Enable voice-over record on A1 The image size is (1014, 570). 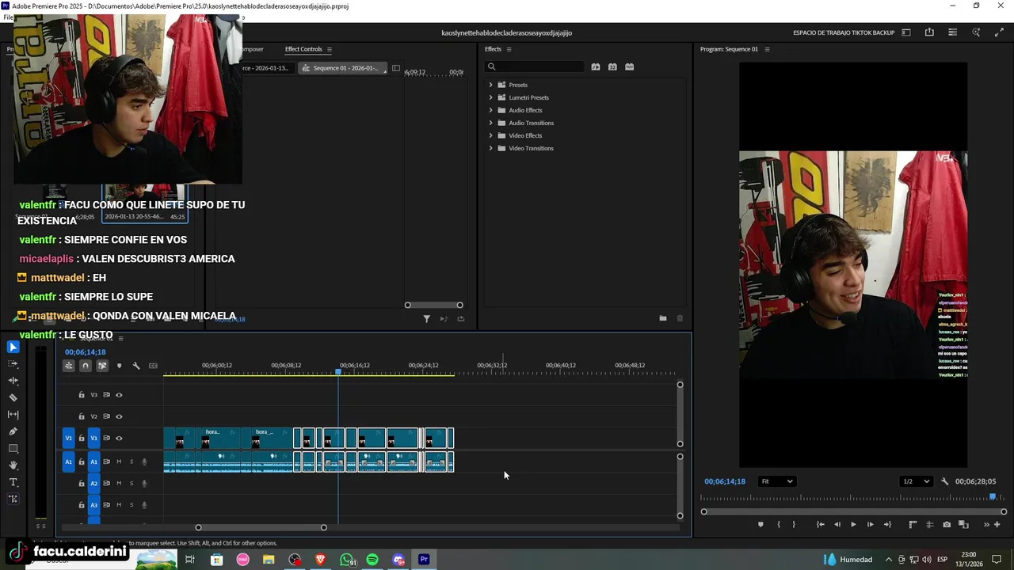point(144,462)
